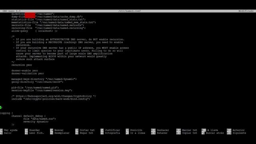Click the Justificar shortcut label
The width and height of the screenshot is (256, 144).
click(112, 130)
